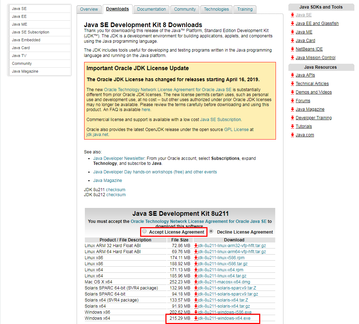Viewport: 359px width, 324px height.
Task: Switch to the Overview tab
Action: [89, 9]
